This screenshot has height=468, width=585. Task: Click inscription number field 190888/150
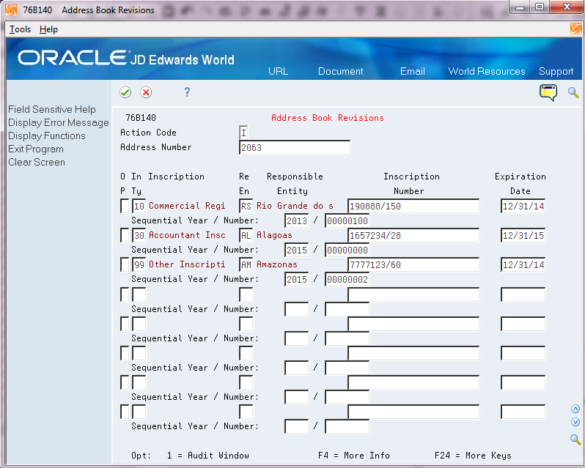pos(413,206)
